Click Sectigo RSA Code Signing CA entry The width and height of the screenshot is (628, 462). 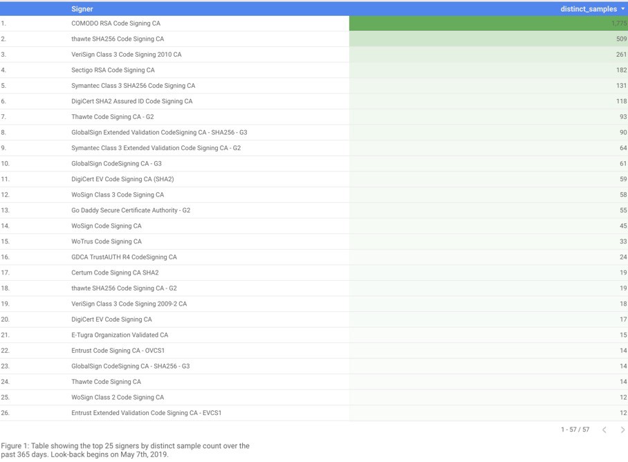coord(113,70)
